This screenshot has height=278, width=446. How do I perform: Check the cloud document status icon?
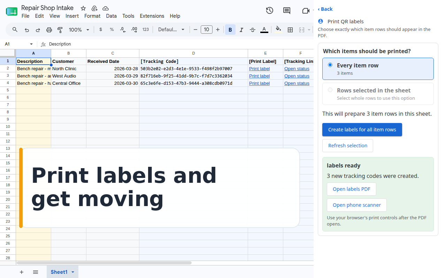[x=106, y=8]
